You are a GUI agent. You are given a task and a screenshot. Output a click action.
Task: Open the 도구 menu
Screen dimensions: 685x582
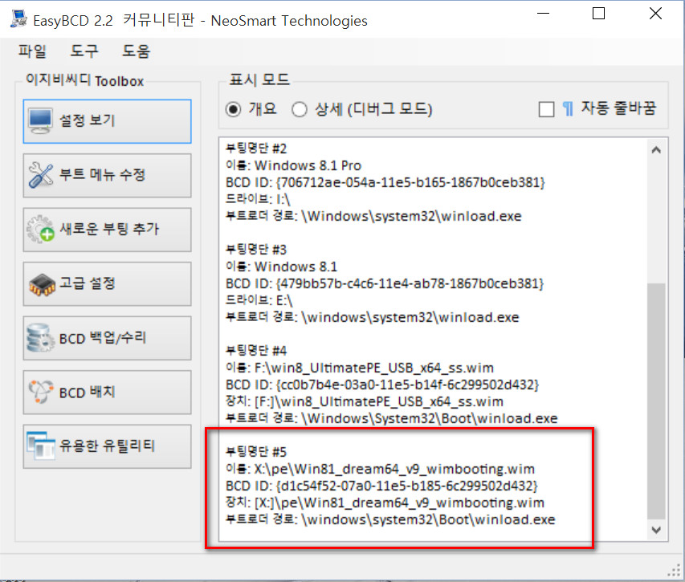point(84,51)
